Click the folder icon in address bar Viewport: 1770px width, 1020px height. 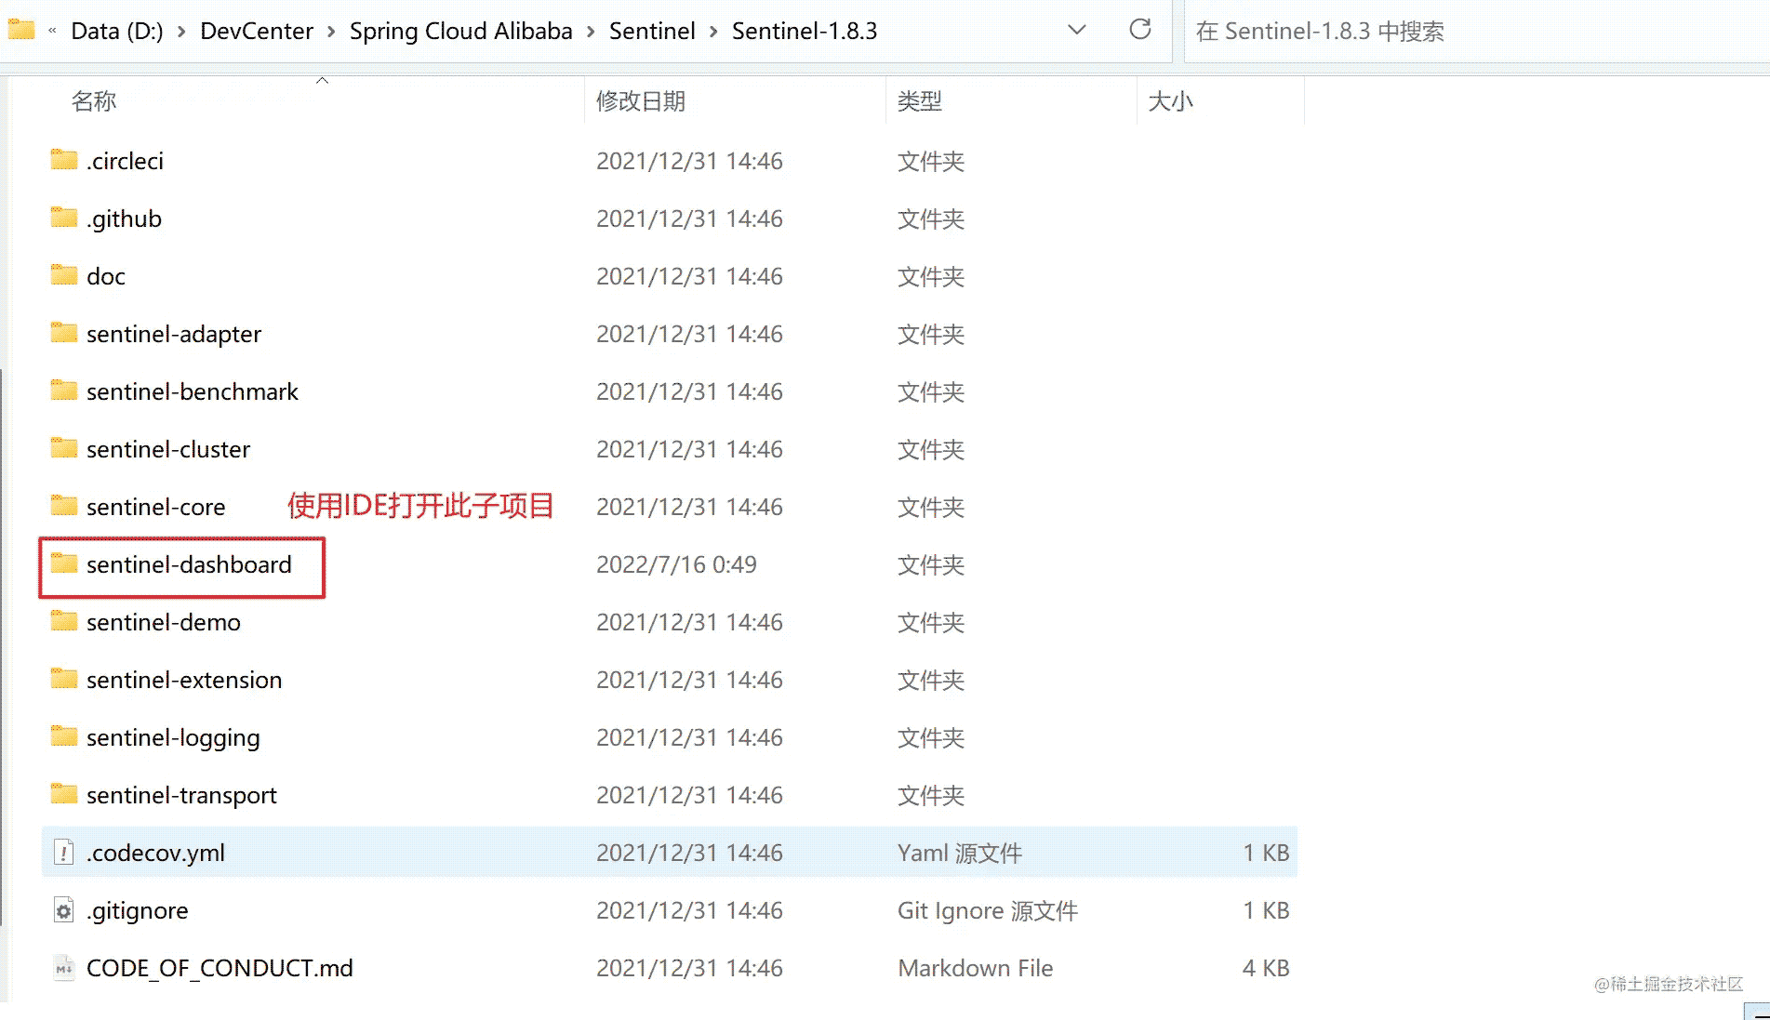(x=21, y=30)
